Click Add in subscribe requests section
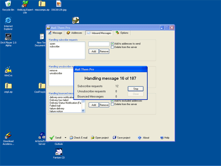This screenshot has height=166, width=221. pyautogui.click(x=94, y=52)
